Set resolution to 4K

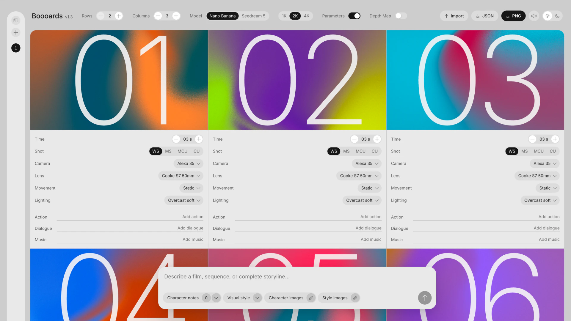(307, 16)
